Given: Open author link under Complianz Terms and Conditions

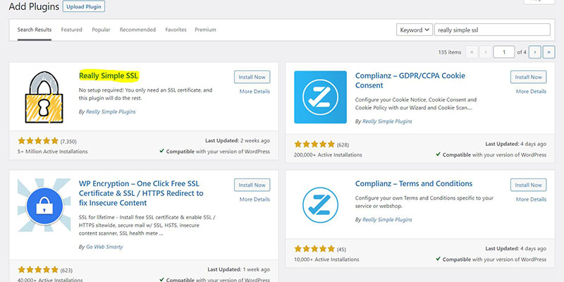Looking at the screenshot, I should [x=387, y=220].
